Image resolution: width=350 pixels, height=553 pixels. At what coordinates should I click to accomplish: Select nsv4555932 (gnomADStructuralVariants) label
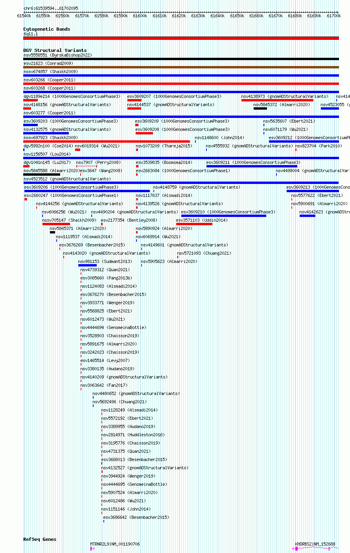pyautogui.click(x=250, y=146)
